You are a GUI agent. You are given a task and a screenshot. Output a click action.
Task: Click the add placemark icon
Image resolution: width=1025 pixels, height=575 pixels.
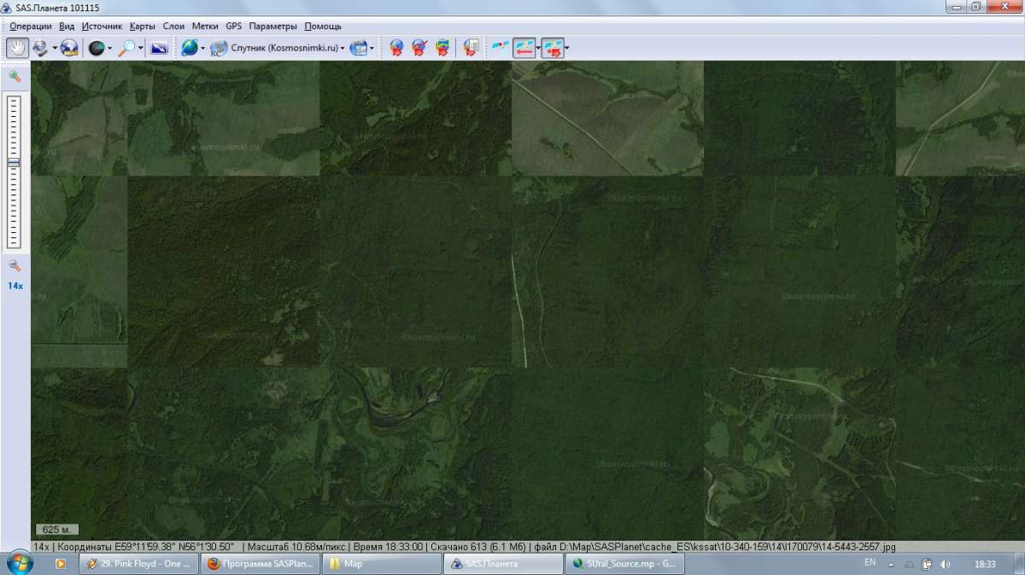[x=396, y=48]
